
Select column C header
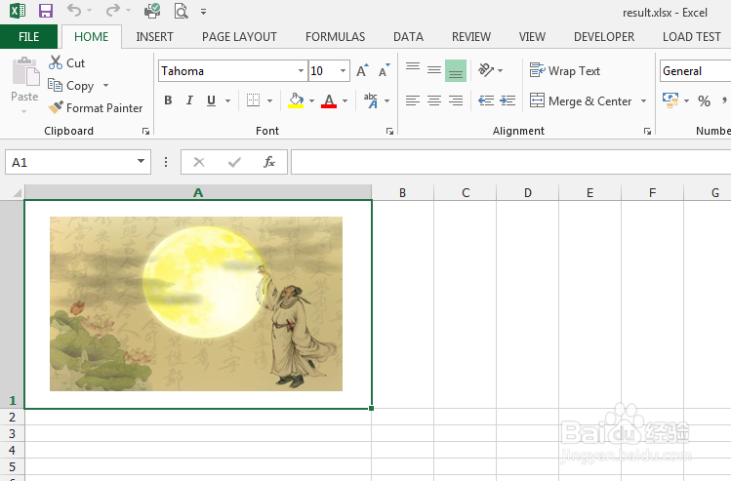click(466, 192)
